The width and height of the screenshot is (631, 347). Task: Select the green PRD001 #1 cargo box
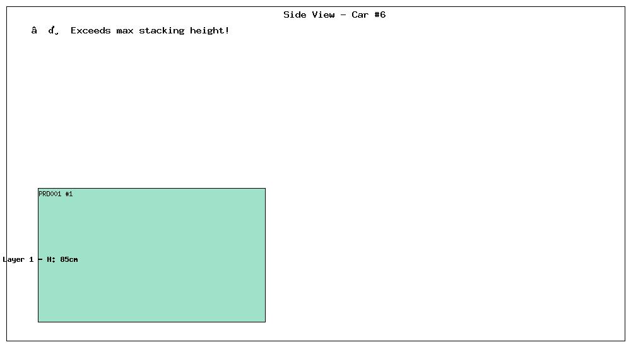(x=151, y=255)
